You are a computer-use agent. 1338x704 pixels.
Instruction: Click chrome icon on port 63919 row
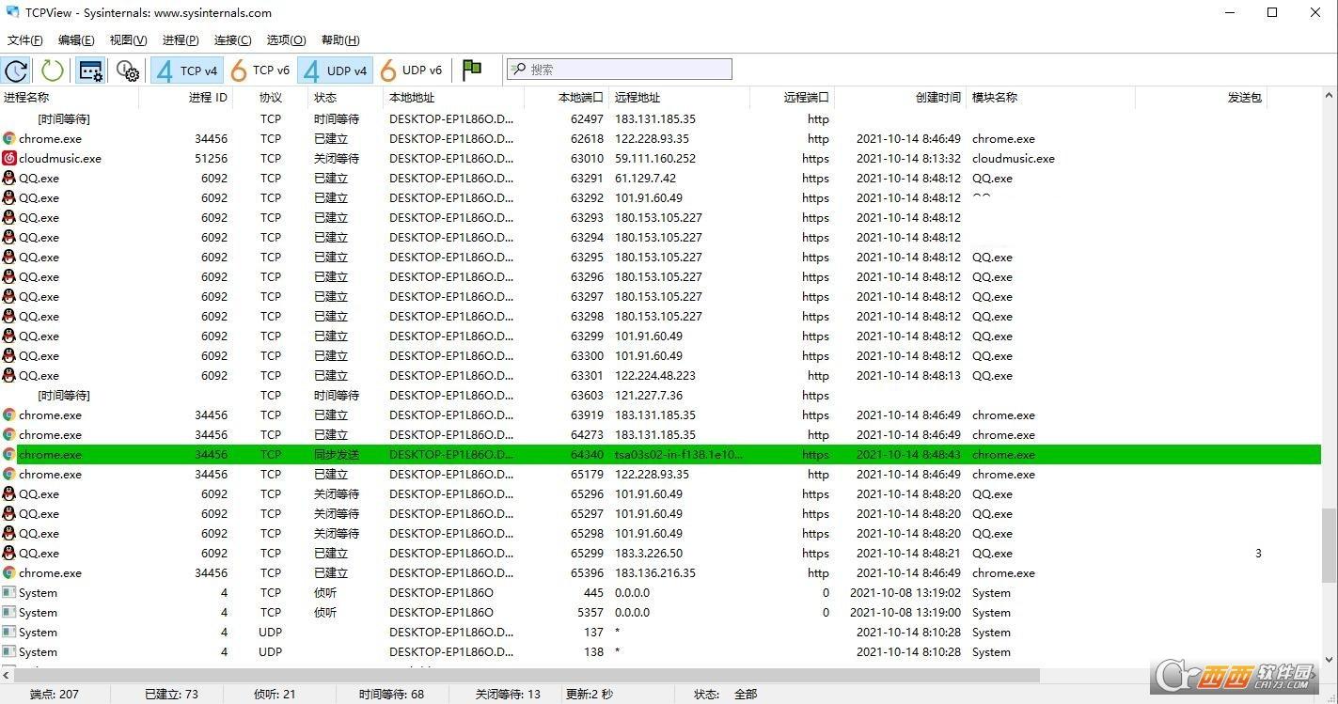coord(9,415)
